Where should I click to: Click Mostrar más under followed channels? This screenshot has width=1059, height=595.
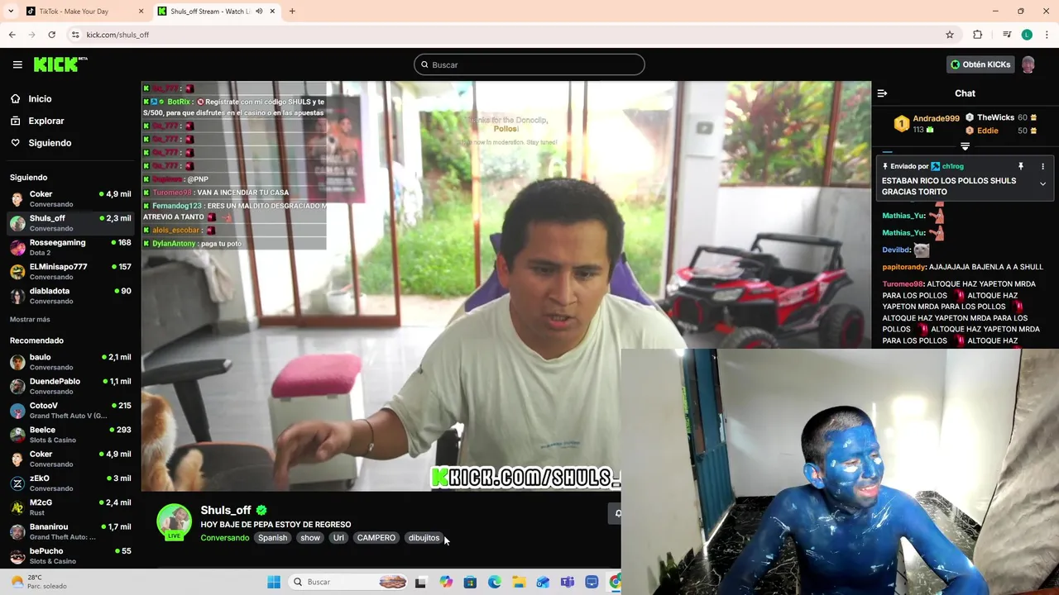[30, 319]
